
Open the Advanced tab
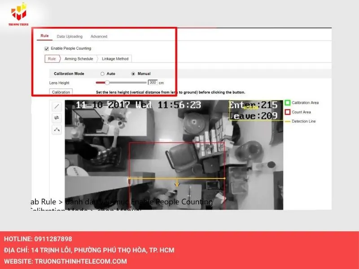tap(99, 36)
